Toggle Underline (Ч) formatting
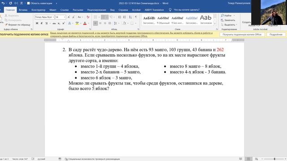This screenshot has width=287, height=161. [47, 23]
